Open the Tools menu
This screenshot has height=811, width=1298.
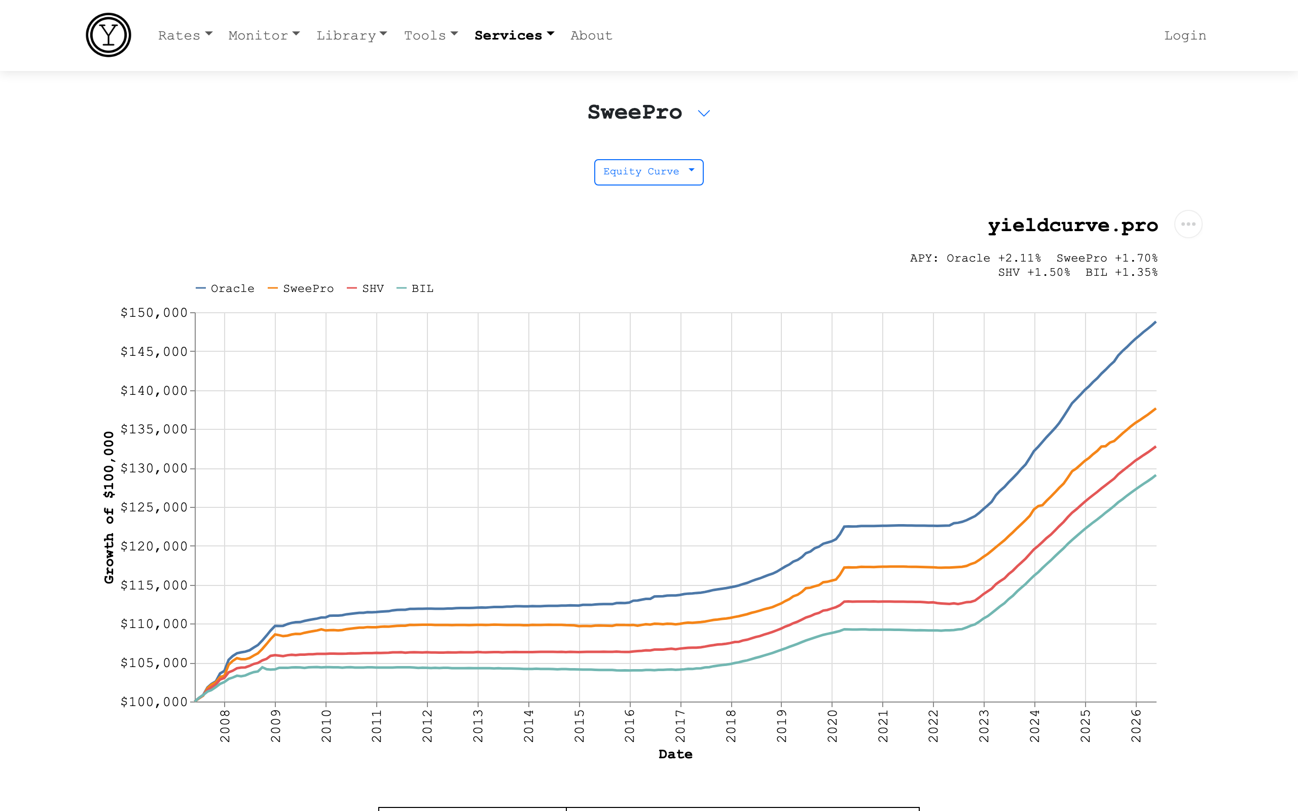click(430, 35)
